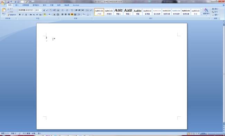
Task: Click the Multilevel List icon
Action: [72, 10]
